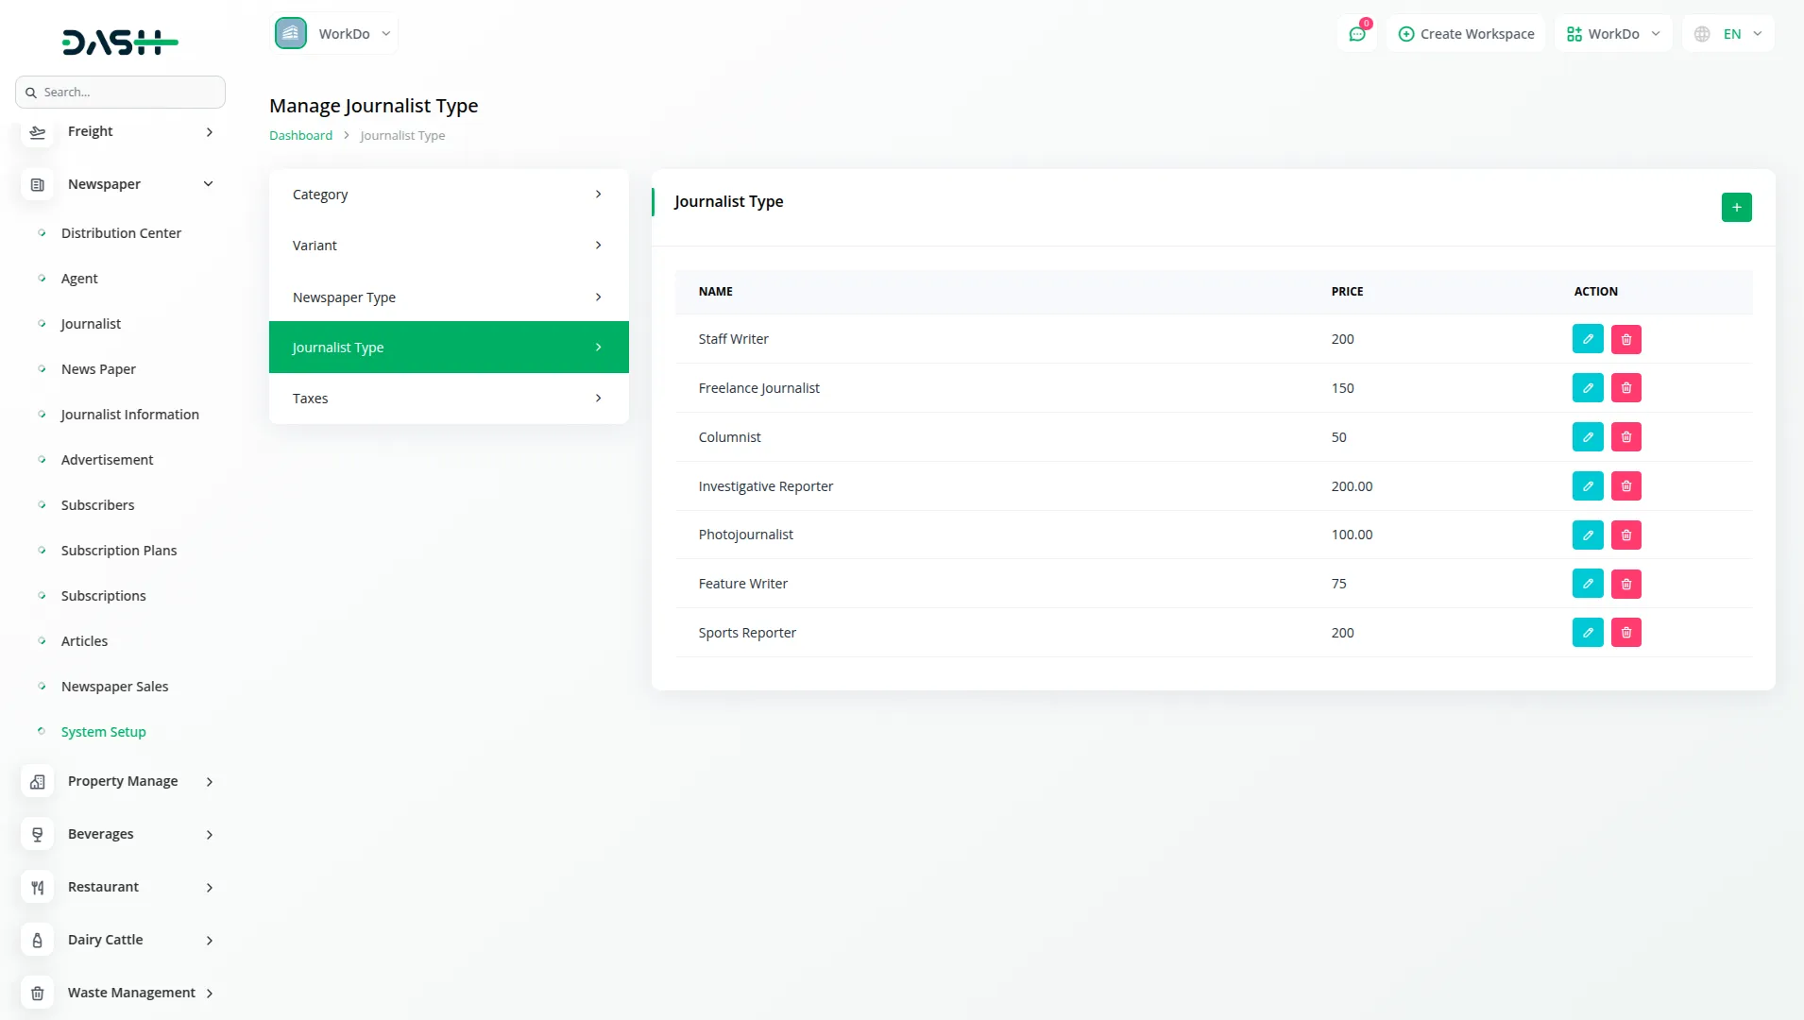Image resolution: width=1804 pixels, height=1020 pixels.
Task: Delete the Sports Reporter entry
Action: coord(1625,633)
